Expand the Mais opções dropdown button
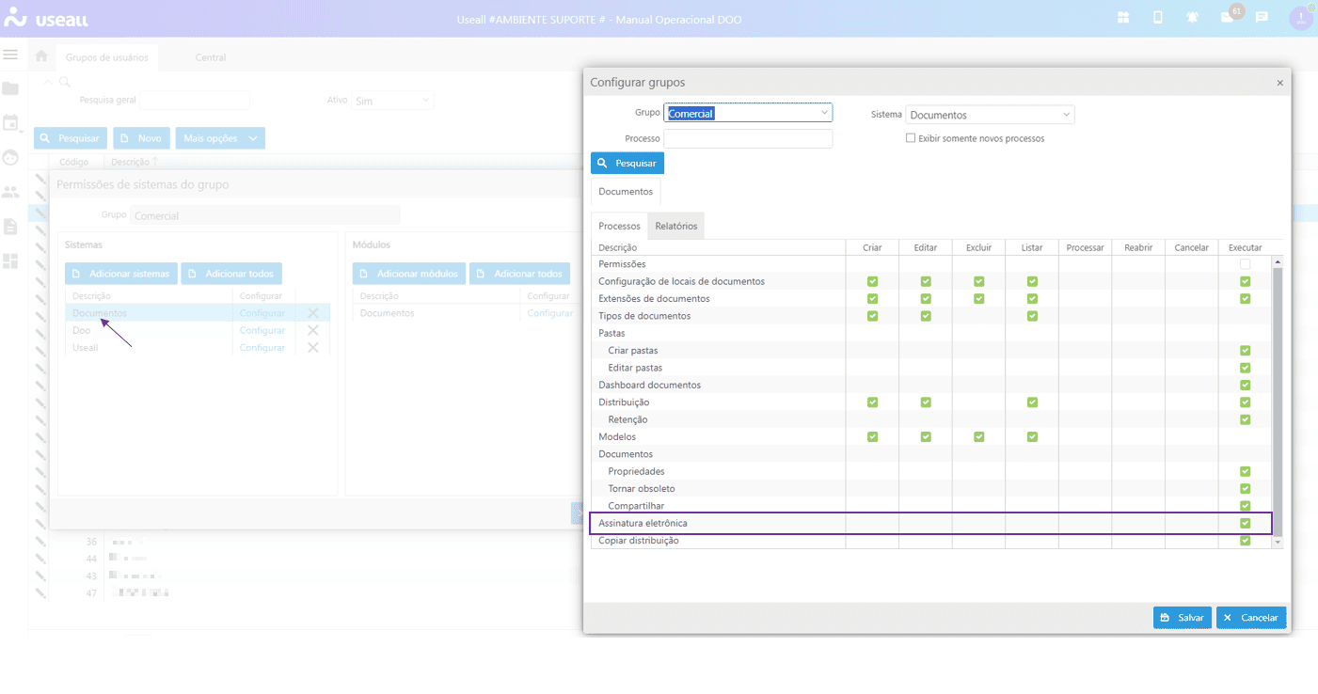This screenshot has width=1318, height=694. pyautogui.click(x=220, y=138)
